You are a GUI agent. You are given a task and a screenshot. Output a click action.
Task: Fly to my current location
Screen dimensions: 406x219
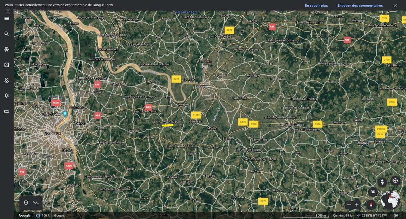(395, 181)
